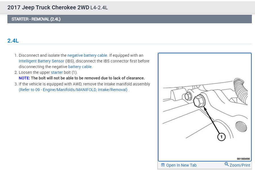The width and height of the screenshot is (255, 170).
Task: Click the STARTER - REMOVAL (2.4L) header bar
Action: coord(129,19)
